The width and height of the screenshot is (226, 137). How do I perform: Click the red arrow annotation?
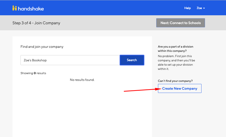pyautogui.click(x=143, y=90)
